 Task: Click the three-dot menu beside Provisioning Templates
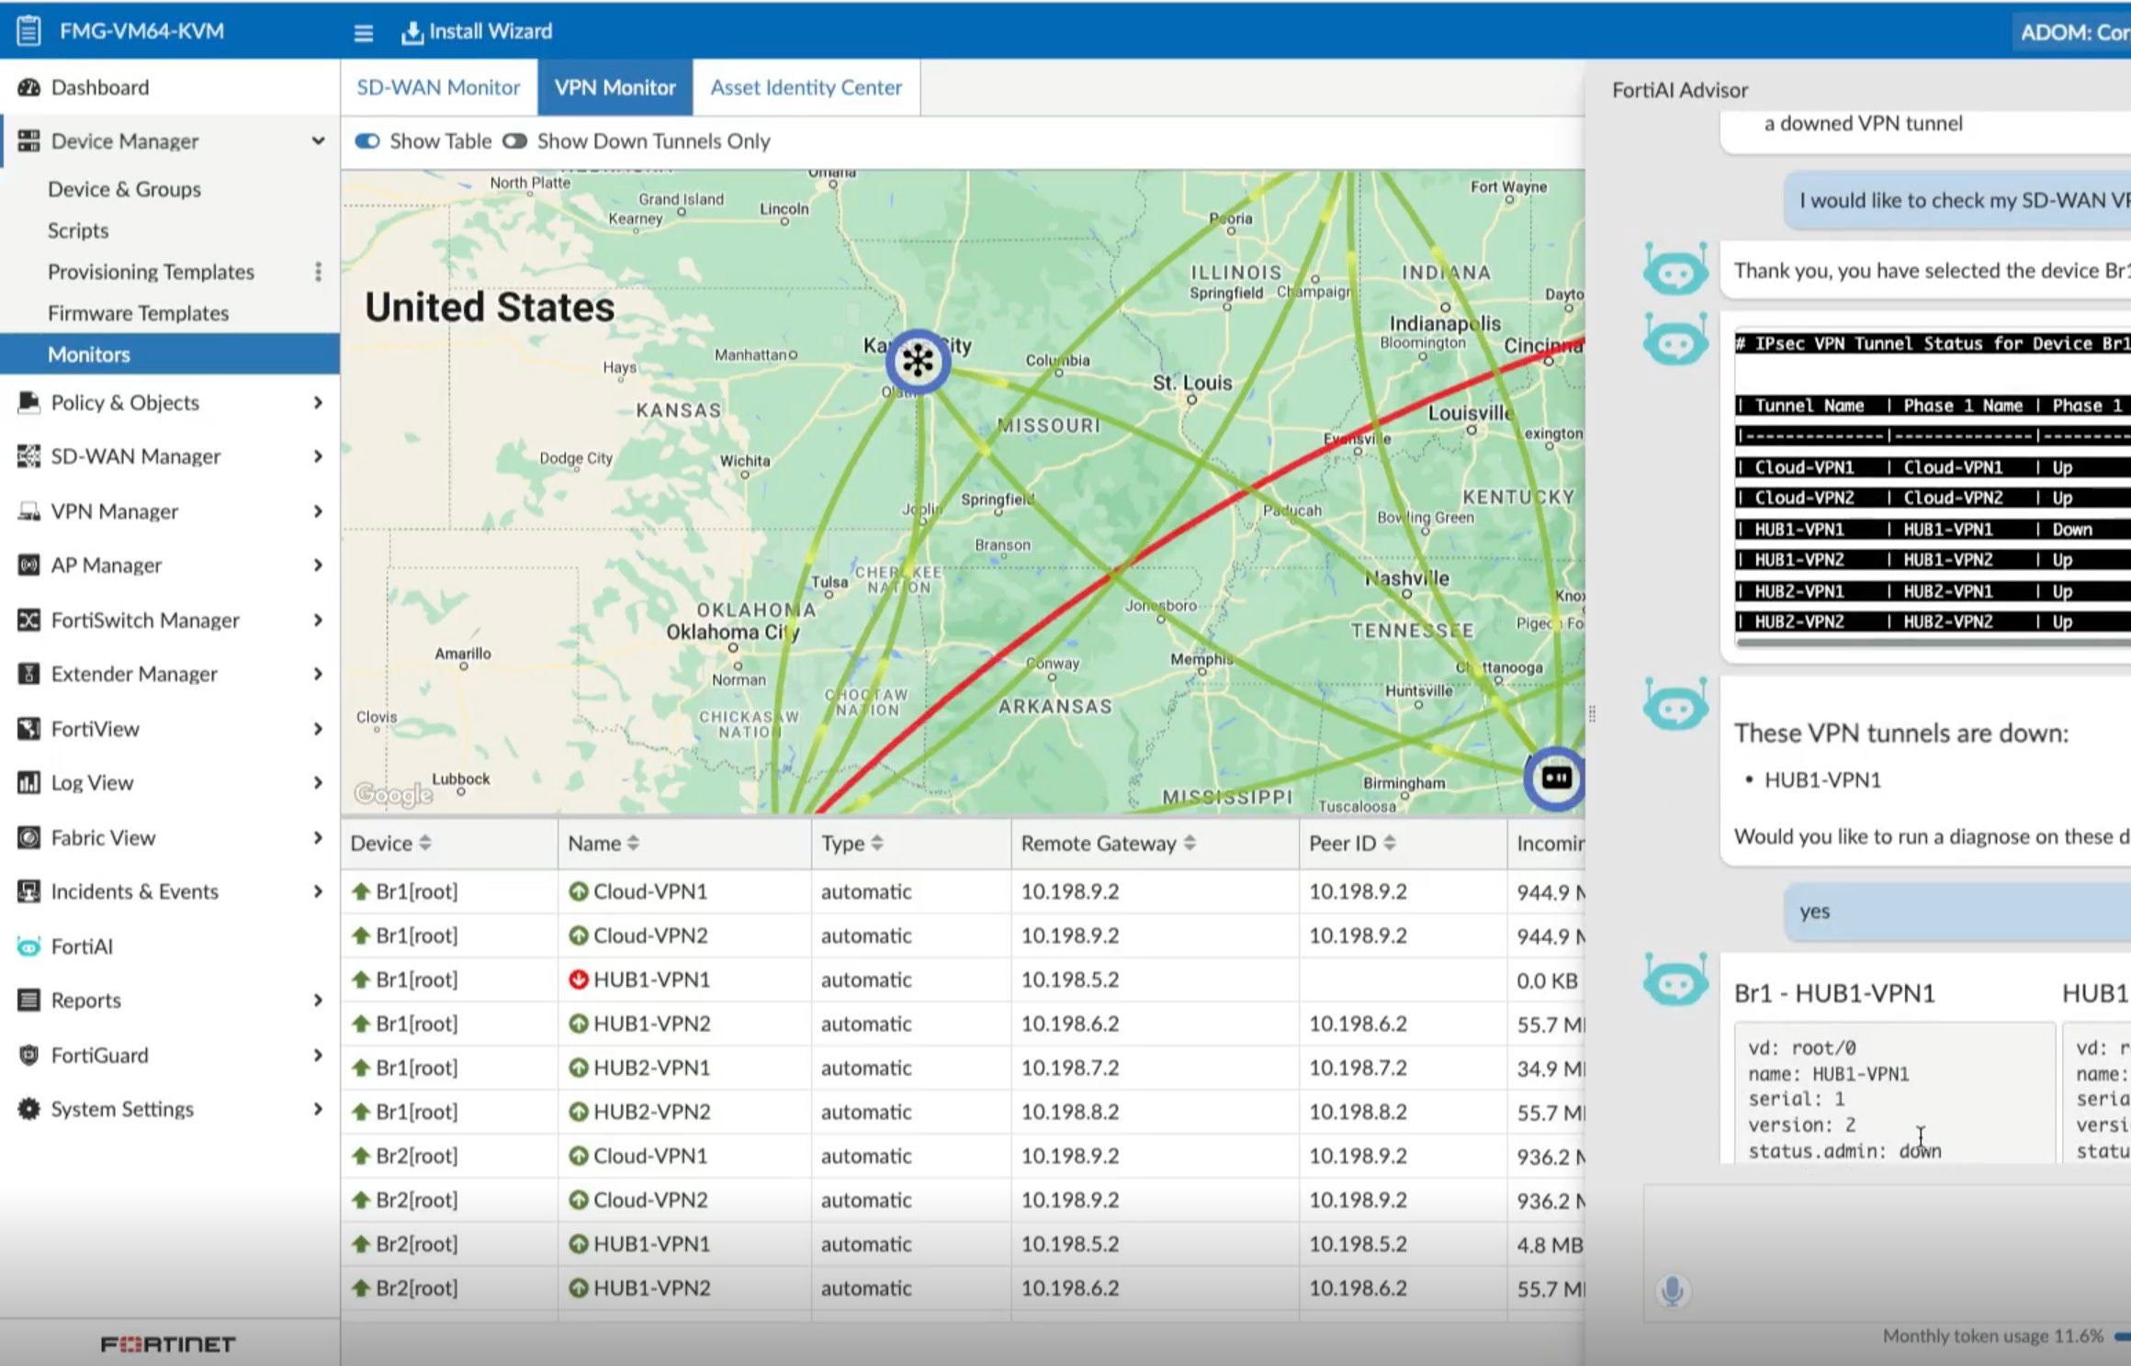(318, 272)
